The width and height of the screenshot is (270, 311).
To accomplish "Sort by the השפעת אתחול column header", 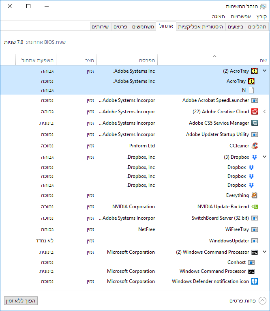I will click(36, 60).
